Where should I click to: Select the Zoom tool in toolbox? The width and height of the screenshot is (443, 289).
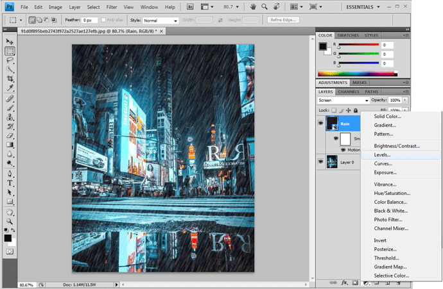[x=10, y=221]
